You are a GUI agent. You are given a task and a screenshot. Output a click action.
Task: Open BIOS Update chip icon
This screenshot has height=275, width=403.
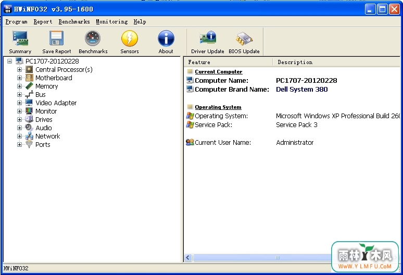coord(244,39)
